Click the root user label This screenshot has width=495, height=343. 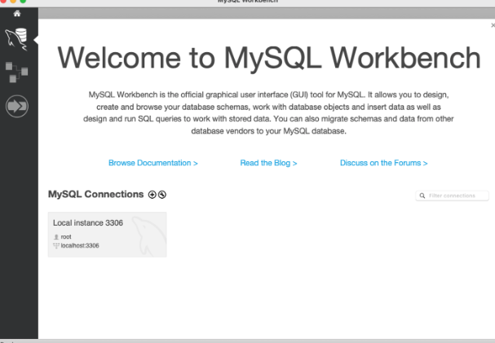point(66,237)
